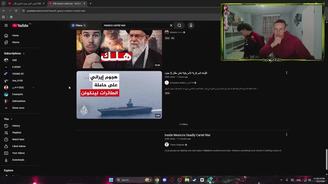Open the Misaha channel link

tap(176, 32)
